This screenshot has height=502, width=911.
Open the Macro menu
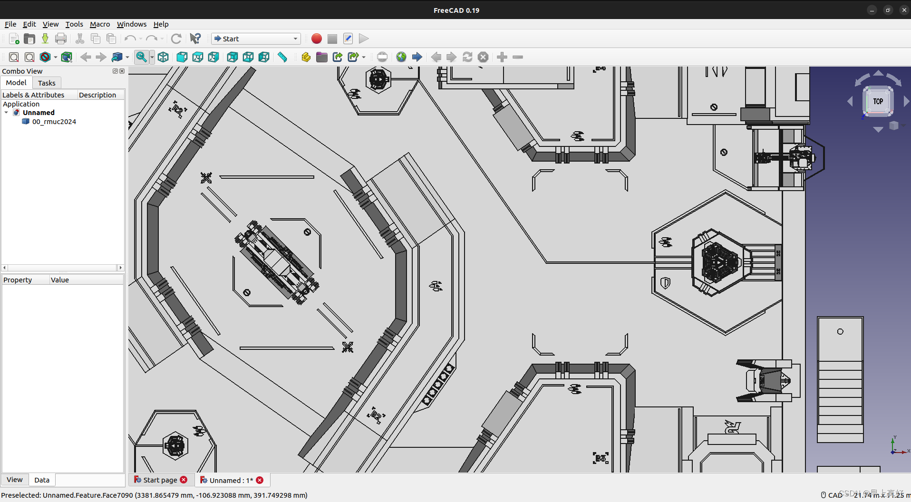(x=99, y=24)
